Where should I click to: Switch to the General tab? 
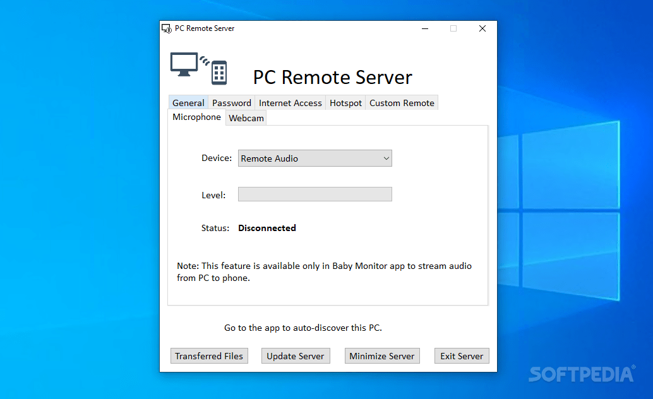[188, 103]
